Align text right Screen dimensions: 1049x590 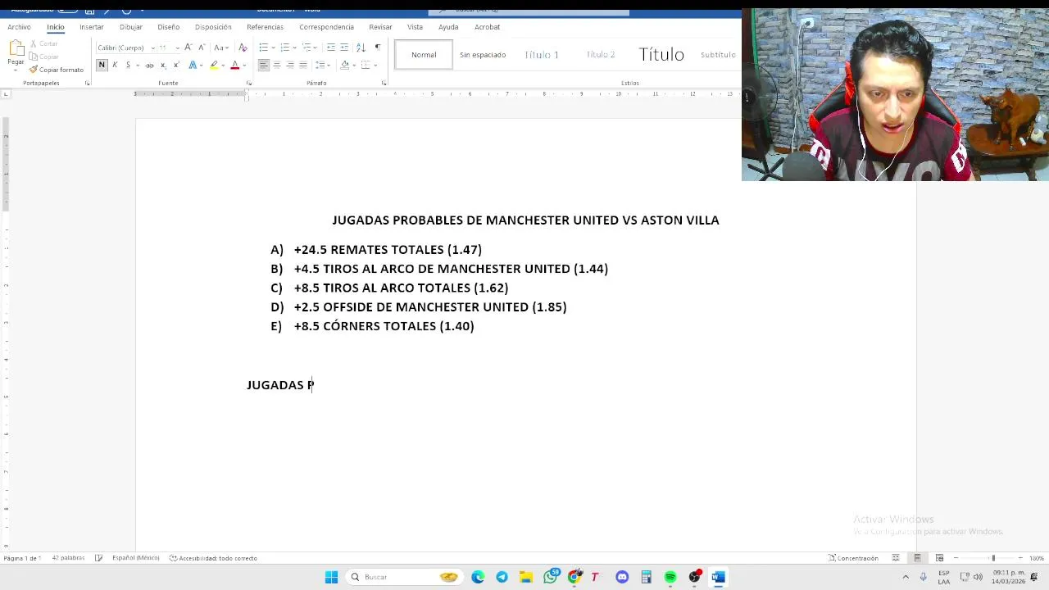(290, 65)
